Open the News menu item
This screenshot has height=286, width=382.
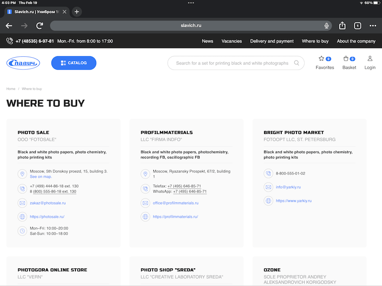click(x=207, y=41)
